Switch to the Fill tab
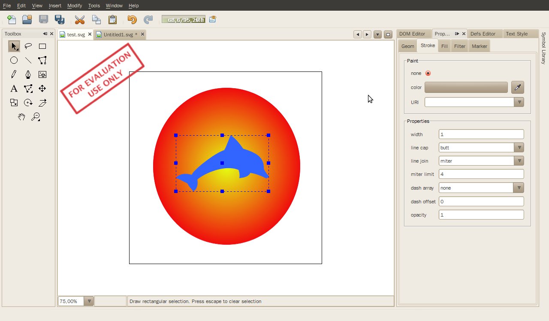 (x=444, y=46)
